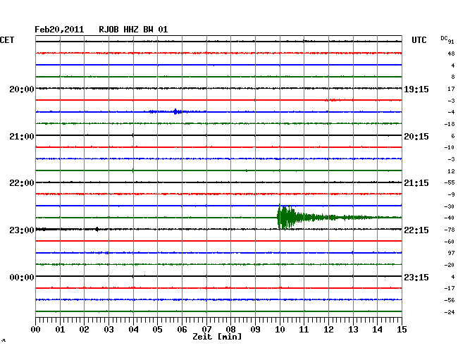Select minute tick label "15"
This screenshot has height=348, width=458.
[402, 329]
